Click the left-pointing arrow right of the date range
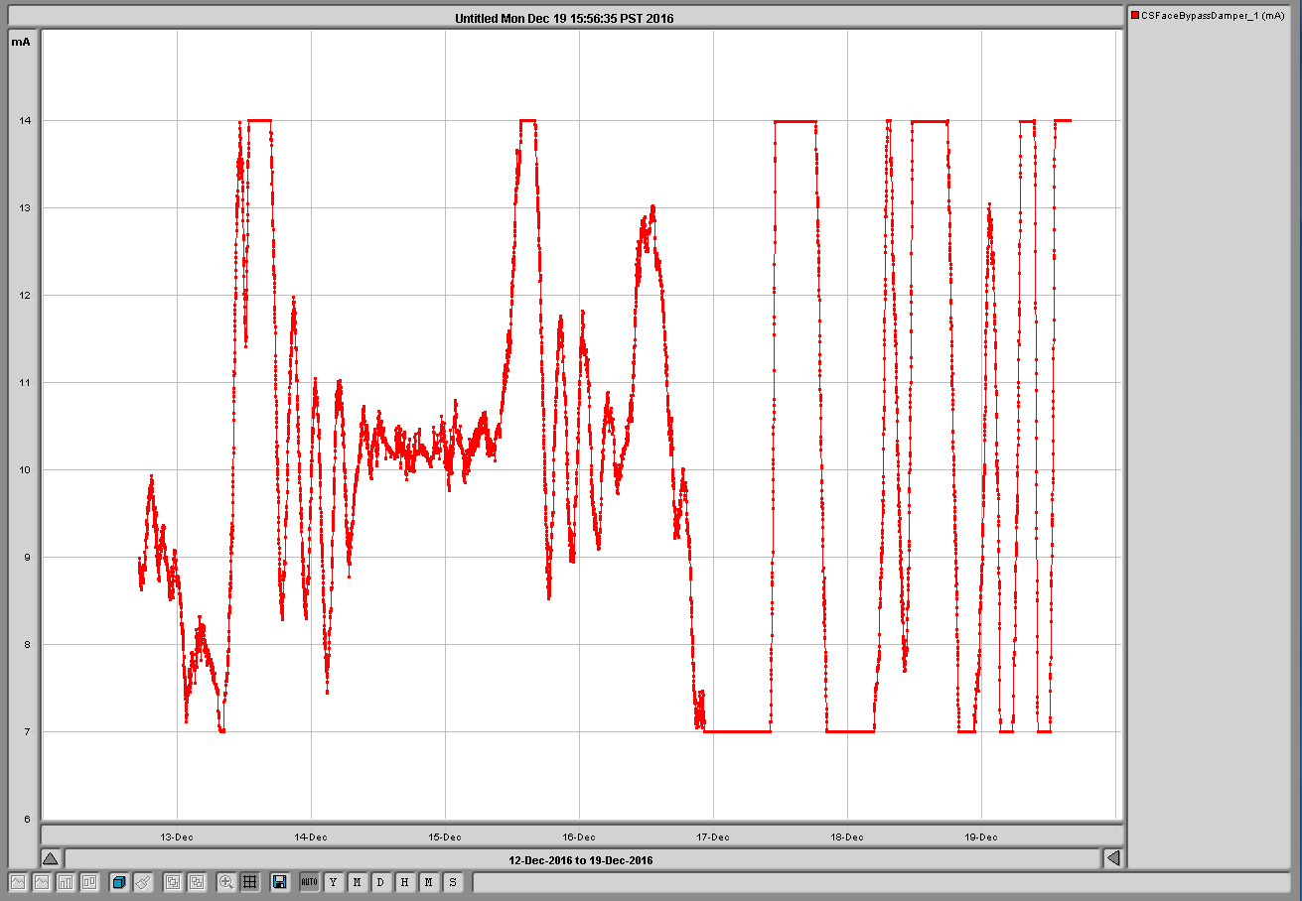Image resolution: width=1302 pixels, height=901 pixels. [1113, 859]
